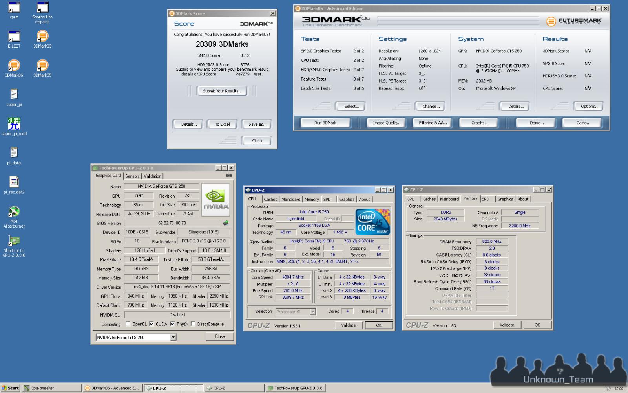Click Submit Your Results button
Image resolution: width=628 pixels, height=393 pixels.
pyautogui.click(x=222, y=91)
